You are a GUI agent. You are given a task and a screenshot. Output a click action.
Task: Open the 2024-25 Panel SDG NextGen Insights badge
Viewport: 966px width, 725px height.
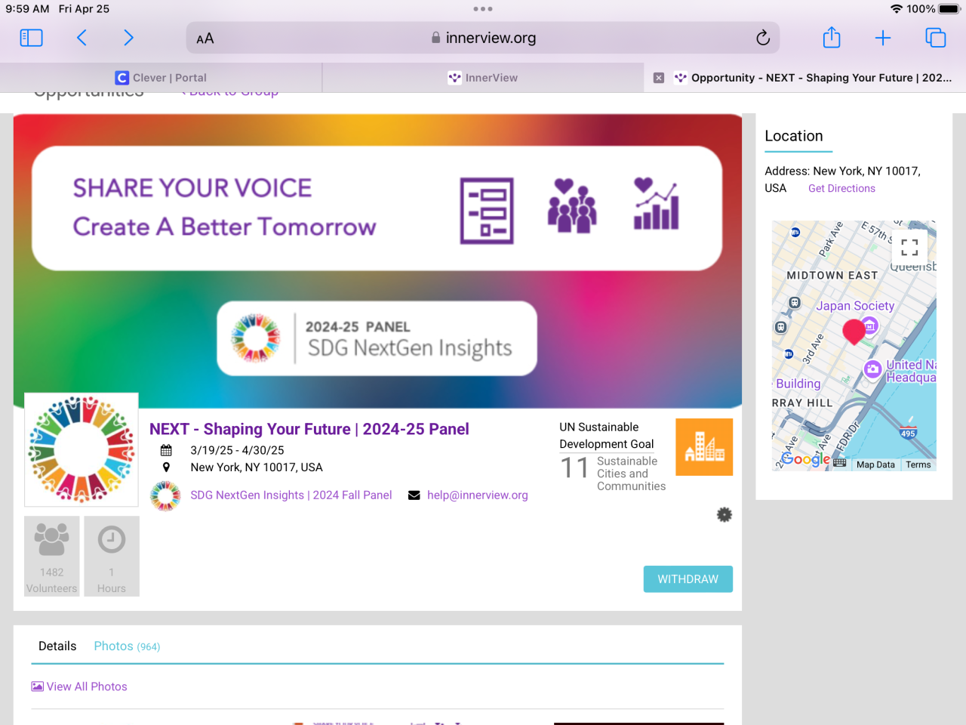point(377,338)
